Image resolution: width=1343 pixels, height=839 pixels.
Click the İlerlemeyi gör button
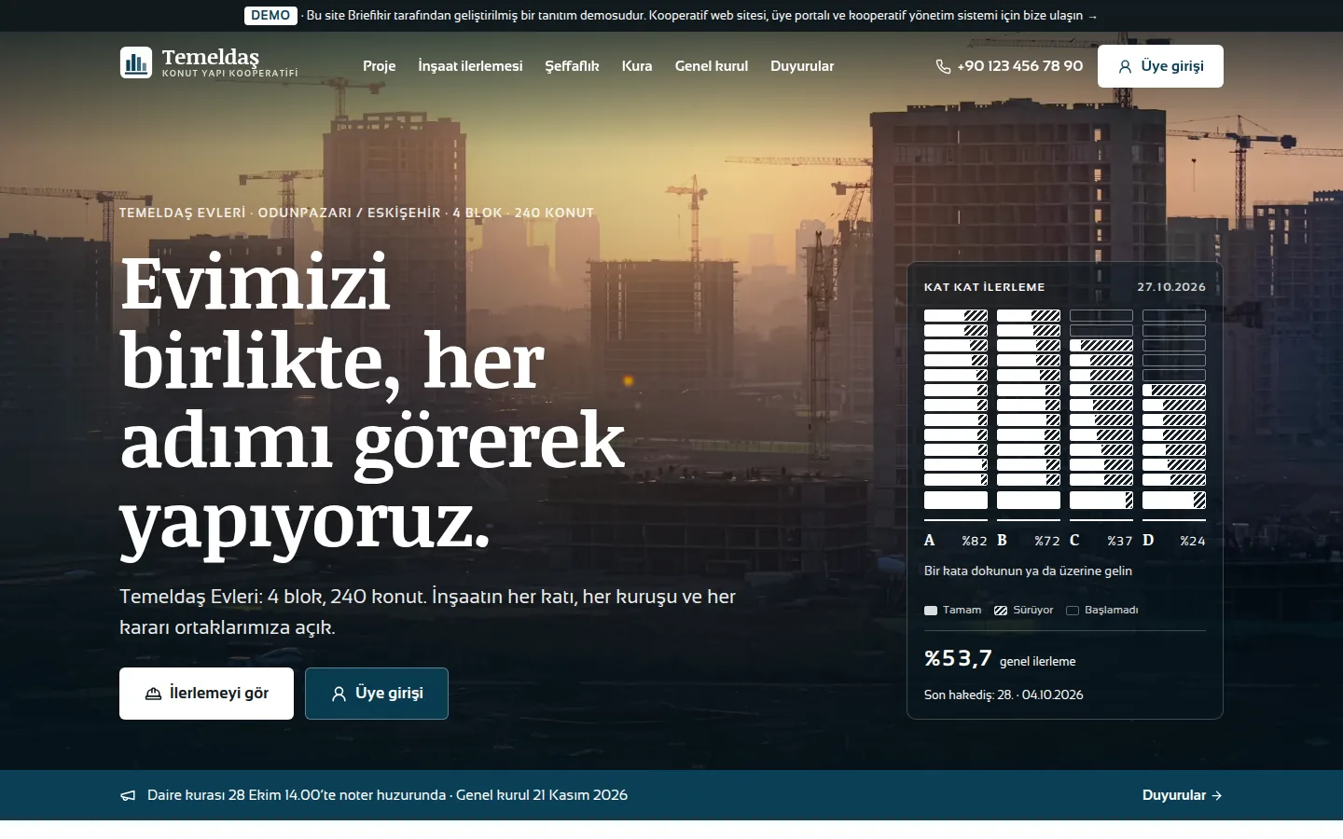point(206,694)
